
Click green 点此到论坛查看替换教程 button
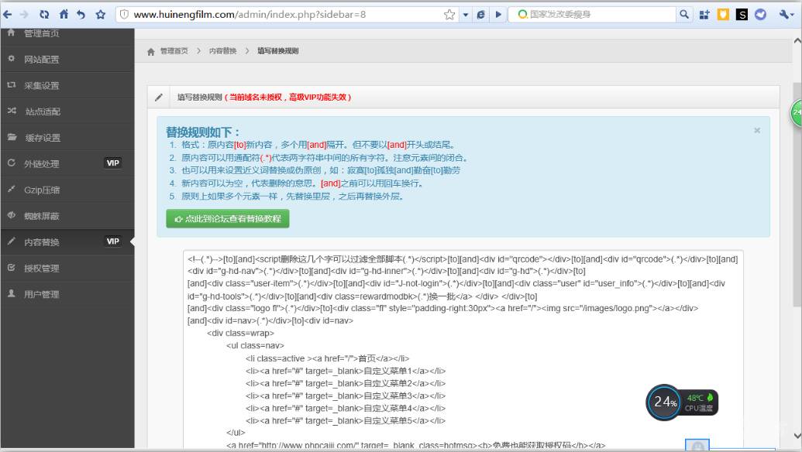(228, 218)
